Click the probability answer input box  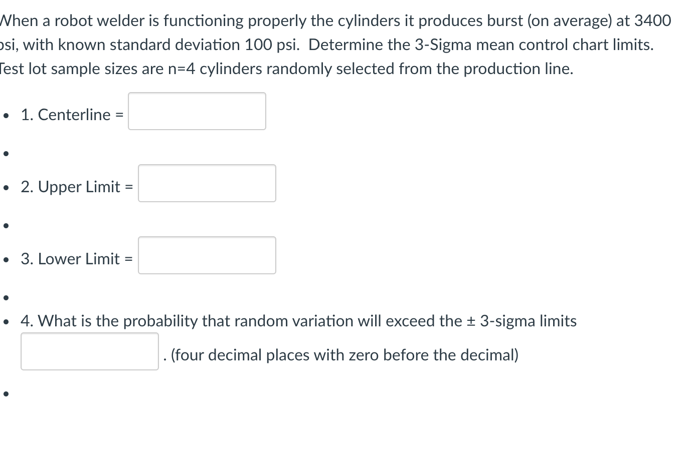point(90,351)
